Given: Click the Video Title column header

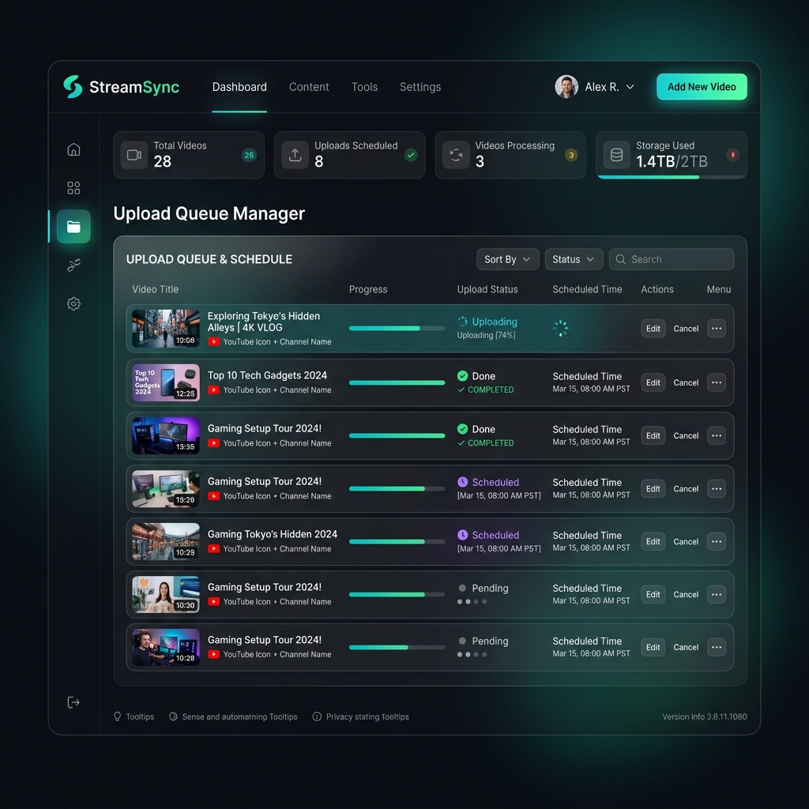Looking at the screenshot, I should pyautogui.click(x=156, y=289).
